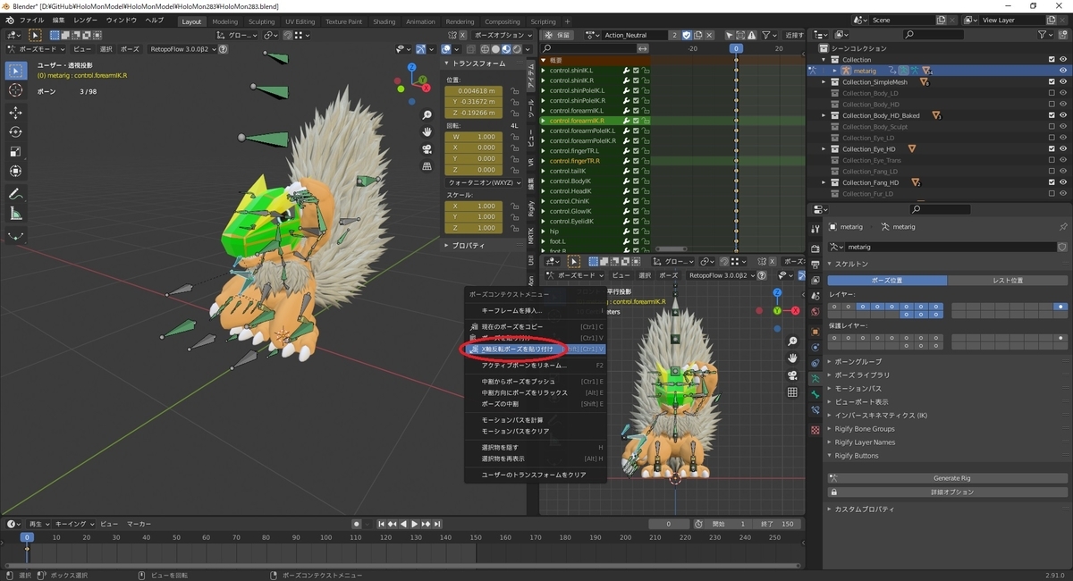Click the 保留 button in dope sheet
The image size is (1073, 581).
(x=557, y=35)
